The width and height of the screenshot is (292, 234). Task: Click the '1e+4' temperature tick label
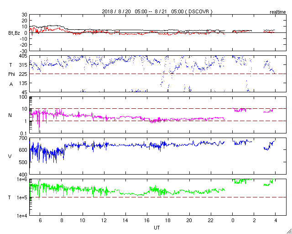pyautogui.click(x=22, y=216)
